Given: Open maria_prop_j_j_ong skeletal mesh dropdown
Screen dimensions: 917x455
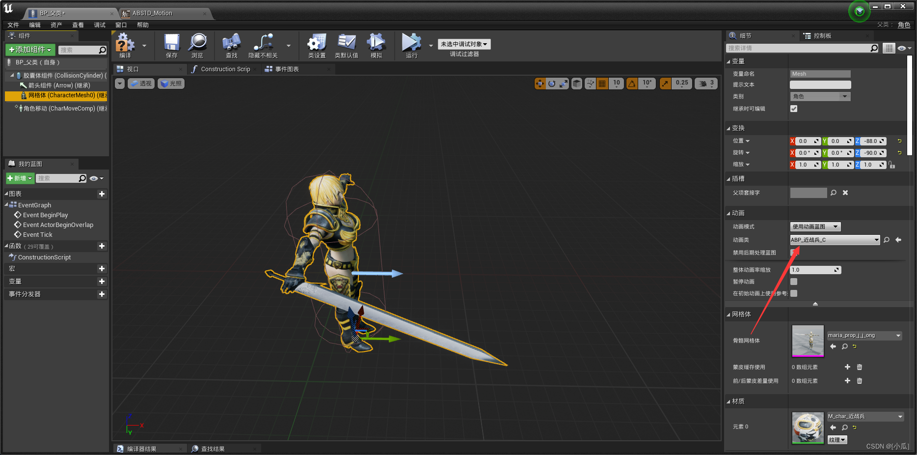Looking at the screenshot, I should pyautogui.click(x=864, y=336).
